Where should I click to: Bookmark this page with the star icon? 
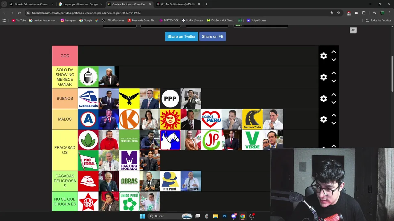(x=339, y=13)
